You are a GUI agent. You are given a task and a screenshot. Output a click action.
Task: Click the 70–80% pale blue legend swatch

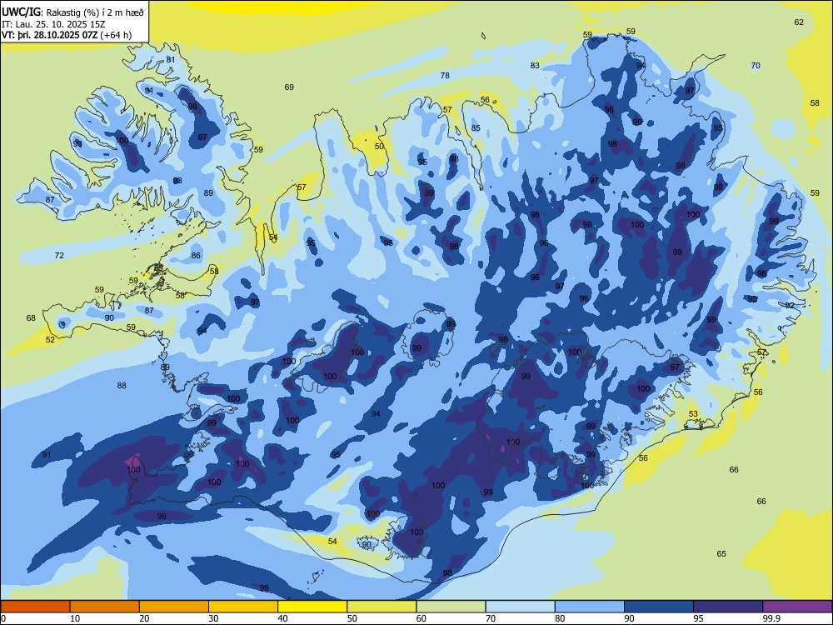(520, 607)
